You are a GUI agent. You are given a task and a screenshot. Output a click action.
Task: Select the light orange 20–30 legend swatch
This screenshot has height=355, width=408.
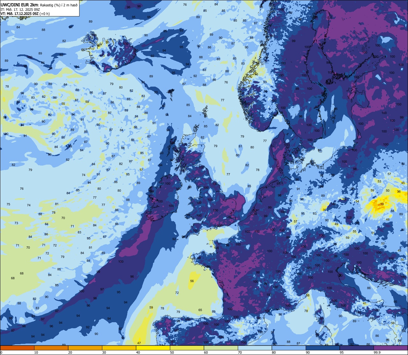click(85, 348)
